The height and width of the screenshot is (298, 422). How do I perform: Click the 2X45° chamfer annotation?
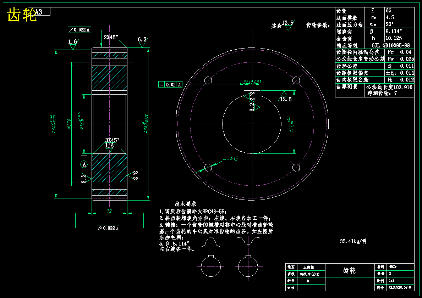(x=111, y=37)
